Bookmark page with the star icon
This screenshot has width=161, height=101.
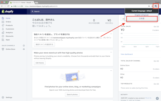pos(152,6)
